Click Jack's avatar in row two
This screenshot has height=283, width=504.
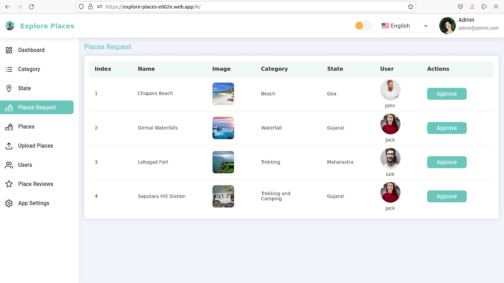[x=390, y=124]
